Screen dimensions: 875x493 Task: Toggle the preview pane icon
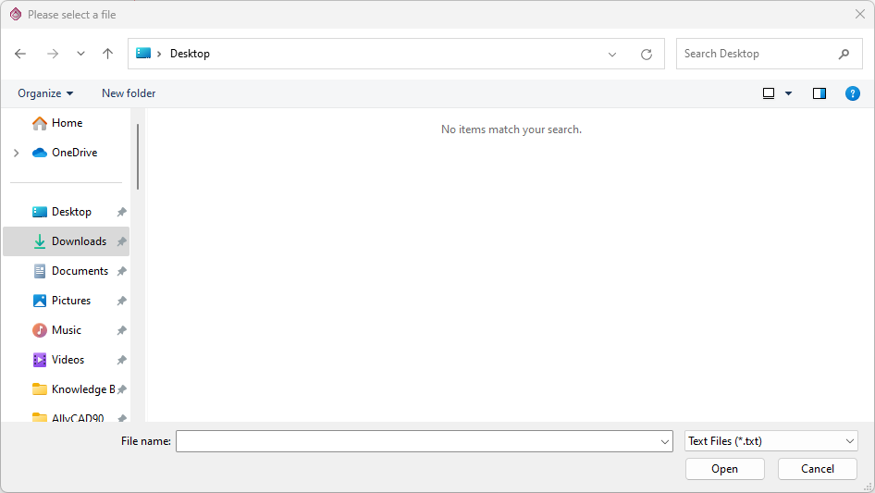[819, 93]
